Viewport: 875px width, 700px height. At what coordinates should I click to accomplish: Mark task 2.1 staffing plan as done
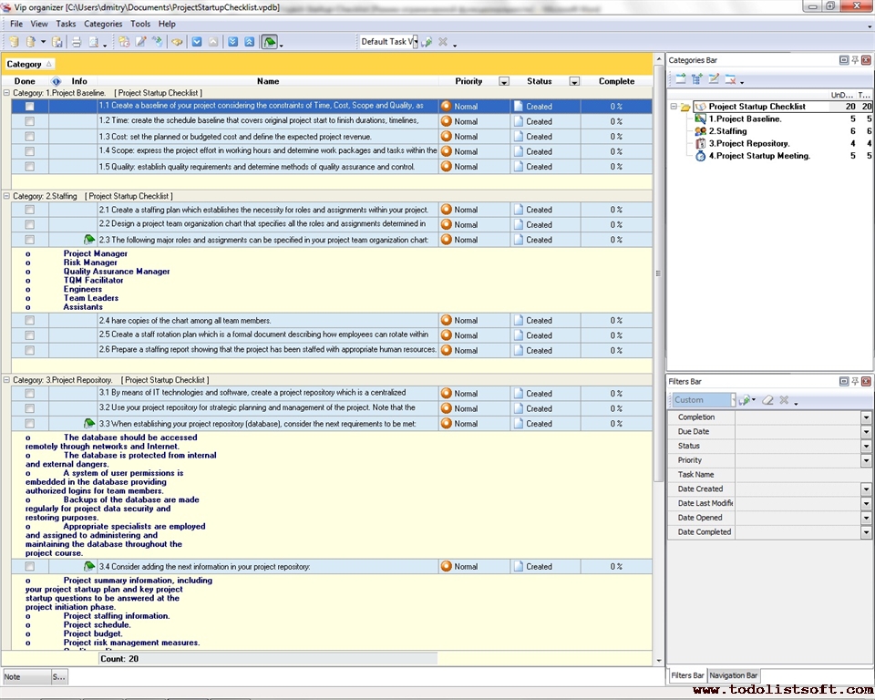click(x=30, y=210)
